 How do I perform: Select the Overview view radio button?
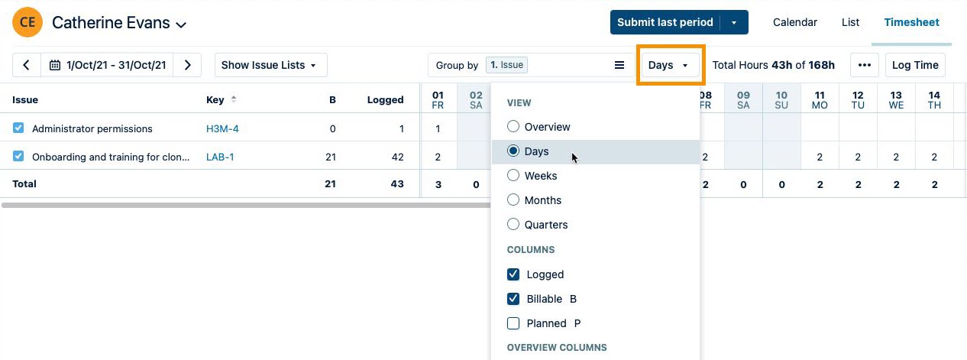[513, 127]
